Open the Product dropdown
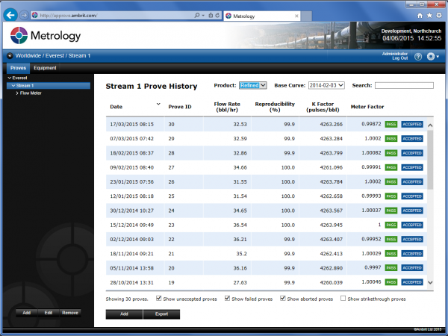This screenshot has height=336, width=448. click(x=253, y=85)
